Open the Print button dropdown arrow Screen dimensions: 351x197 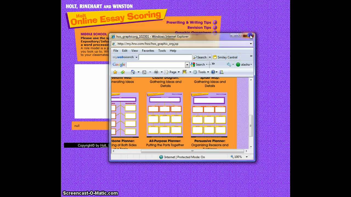pos(162,72)
